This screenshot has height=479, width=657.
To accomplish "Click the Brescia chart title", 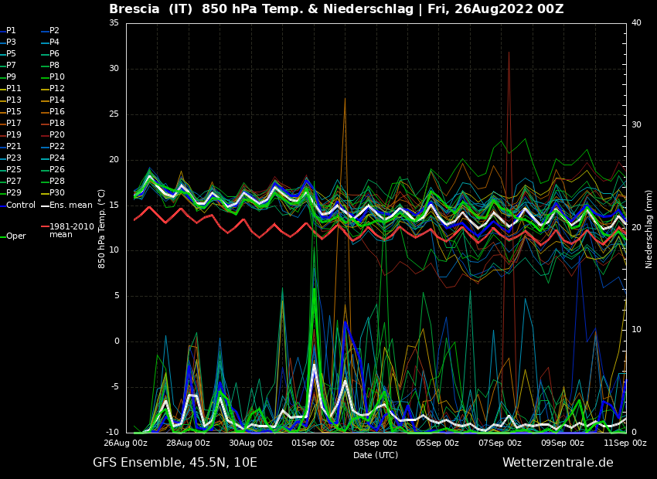I will click(336, 9).
